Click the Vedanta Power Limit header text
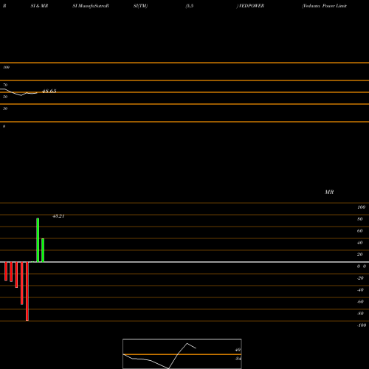This screenshot has height=369, width=369. tap(325, 6)
